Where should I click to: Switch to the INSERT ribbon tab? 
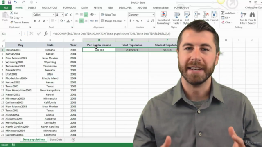(32, 8)
